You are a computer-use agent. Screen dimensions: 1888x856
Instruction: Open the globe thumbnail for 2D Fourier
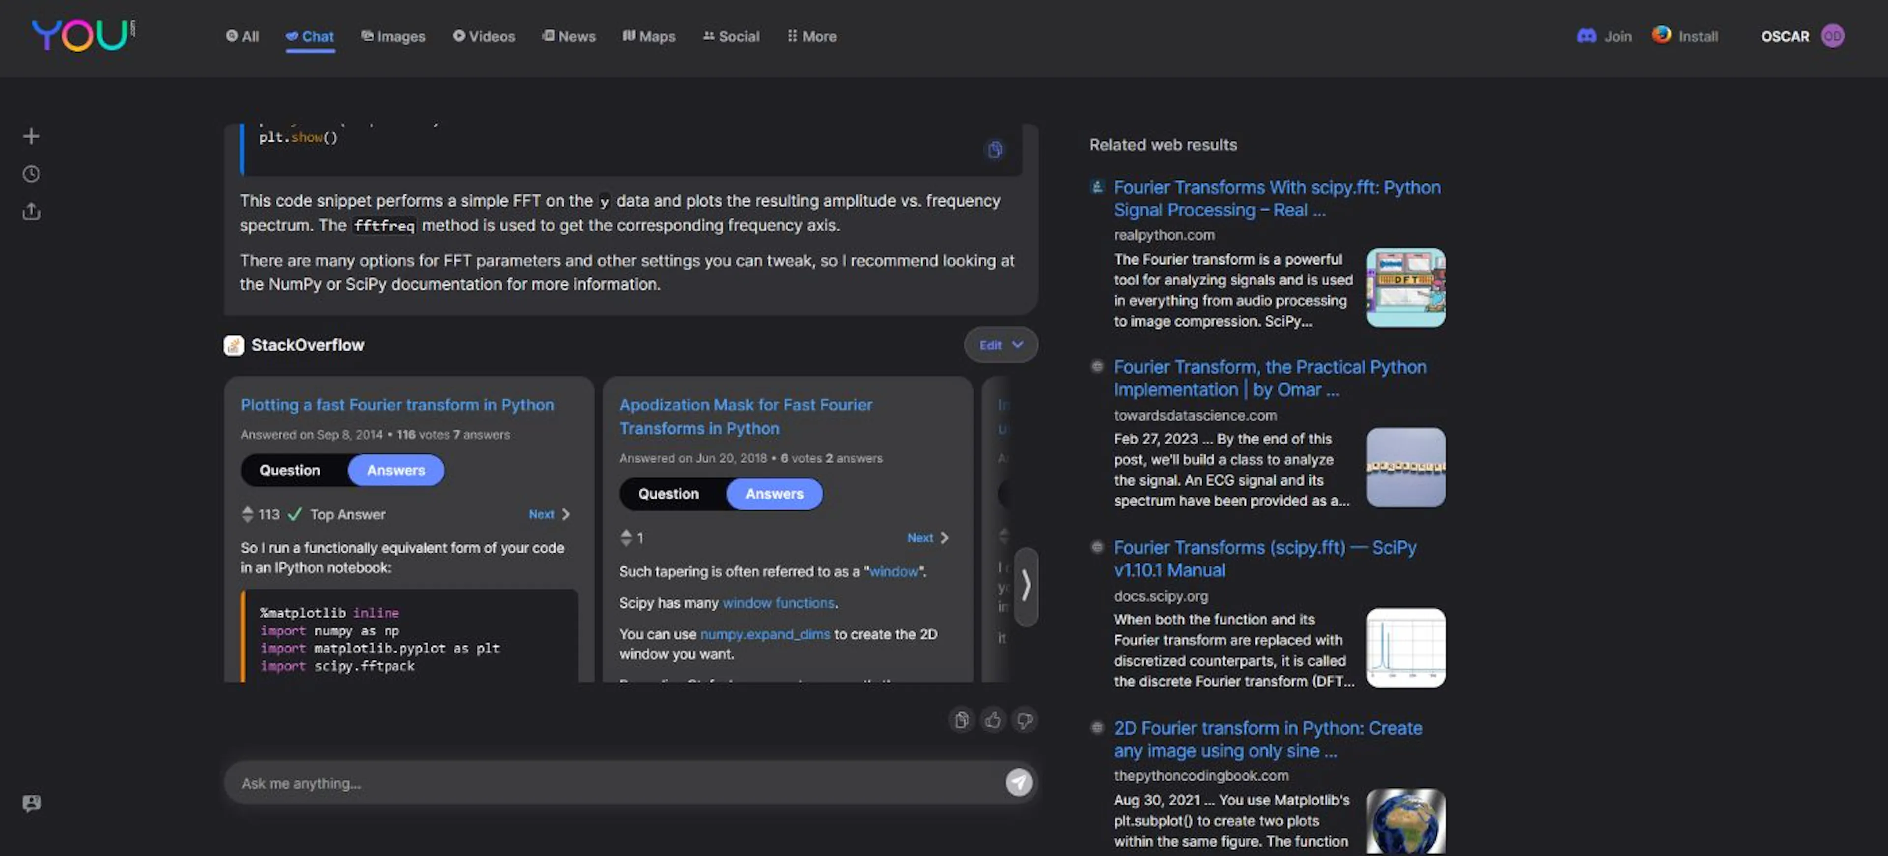(x=1406, y=821)
